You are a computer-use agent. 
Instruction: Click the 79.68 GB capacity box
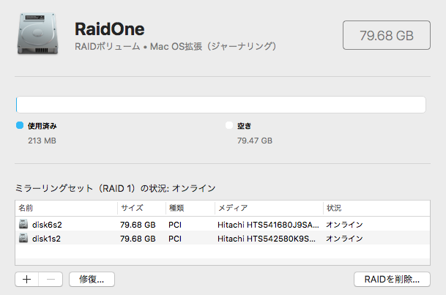tap(387, 35)
